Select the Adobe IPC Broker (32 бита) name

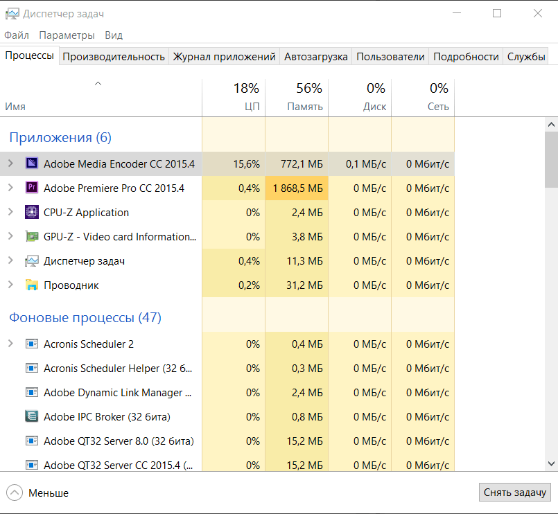pos(107,416)
